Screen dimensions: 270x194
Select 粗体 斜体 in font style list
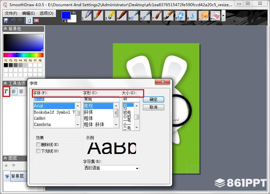click(x=98, y=124)
